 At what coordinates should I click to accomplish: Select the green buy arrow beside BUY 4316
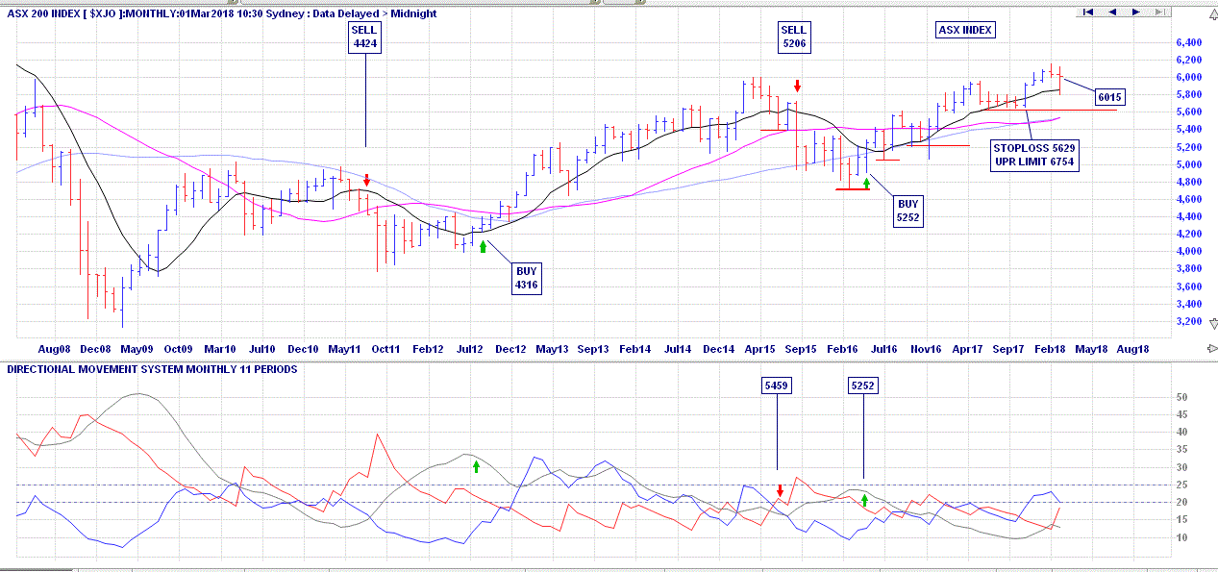pos(483,247)
